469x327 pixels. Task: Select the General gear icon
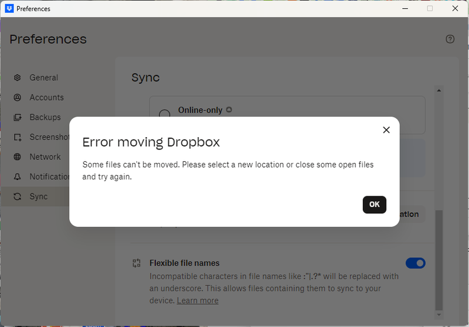coord(18,78)
